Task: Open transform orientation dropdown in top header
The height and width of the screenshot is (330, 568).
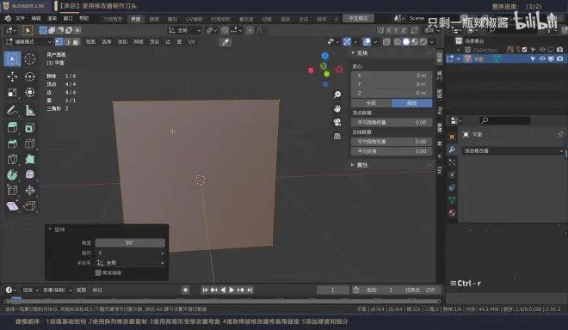Action: click(184, 30)
